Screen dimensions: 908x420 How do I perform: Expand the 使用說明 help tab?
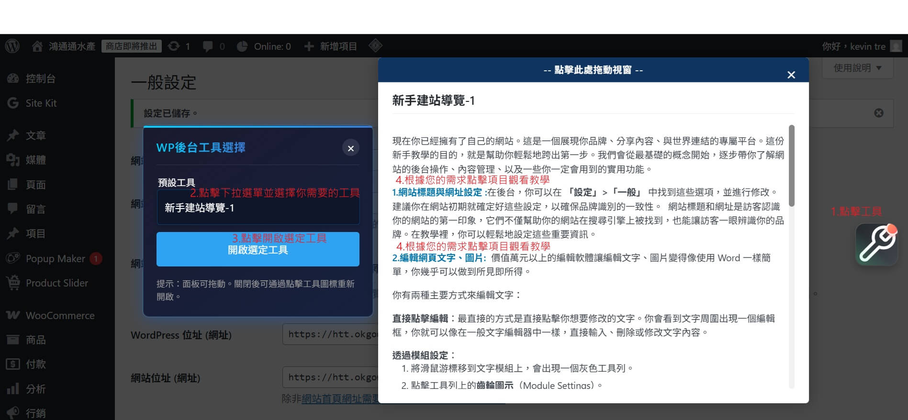[x=858, y=68]
